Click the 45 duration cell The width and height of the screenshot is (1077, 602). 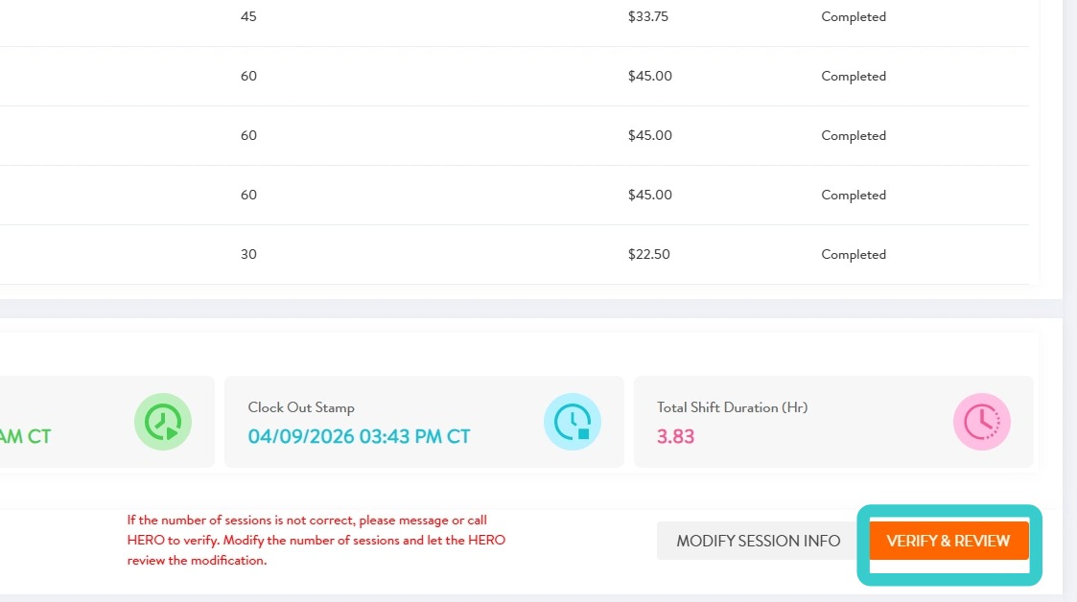coord(248,16)
